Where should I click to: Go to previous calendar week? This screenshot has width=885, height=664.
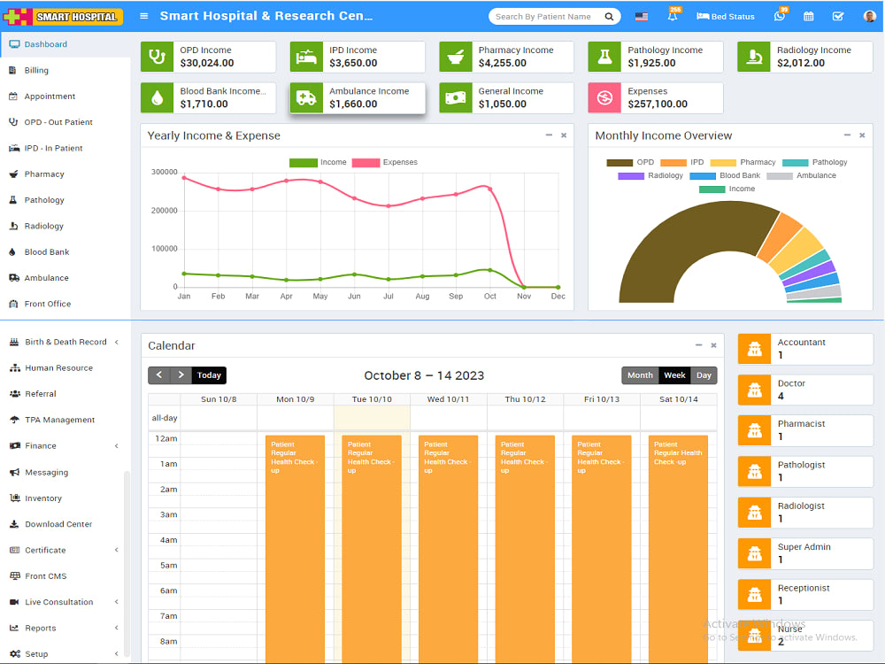(x=159, y=374)
